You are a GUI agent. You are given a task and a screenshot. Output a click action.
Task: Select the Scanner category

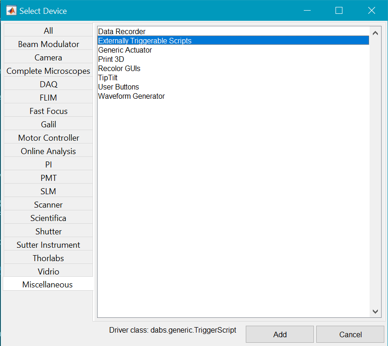tap(48, 204)
